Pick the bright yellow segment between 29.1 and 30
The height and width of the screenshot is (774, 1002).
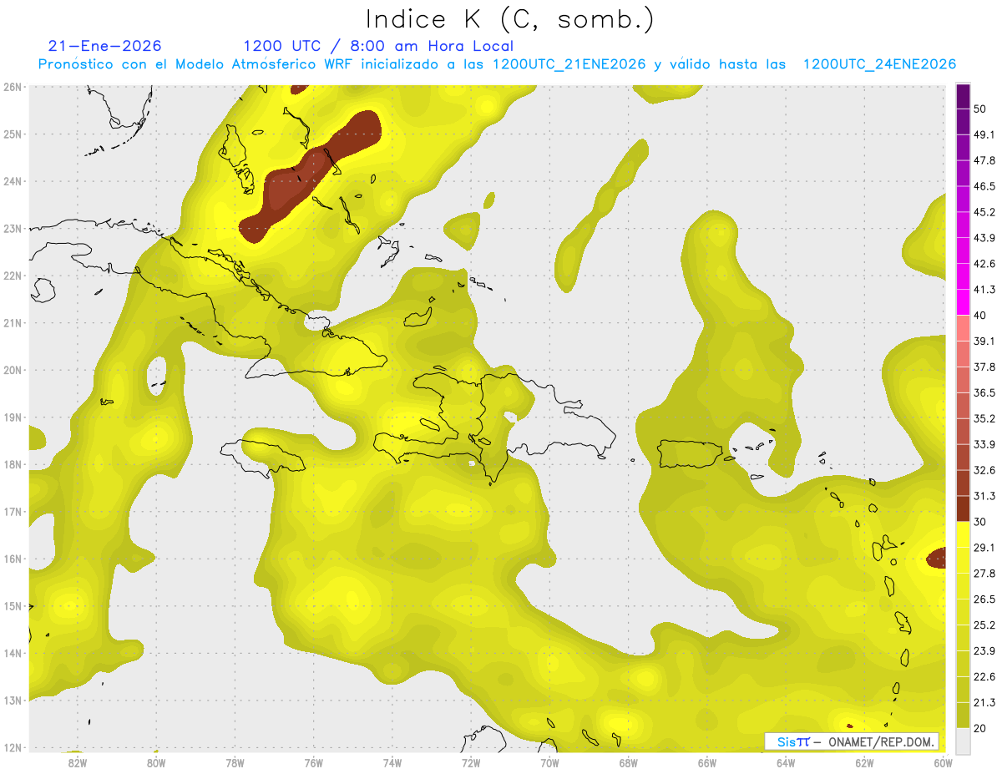[x=963, y=534]
